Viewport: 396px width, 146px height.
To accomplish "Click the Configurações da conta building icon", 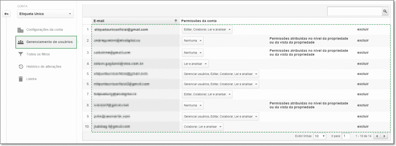I will (20, 30).
